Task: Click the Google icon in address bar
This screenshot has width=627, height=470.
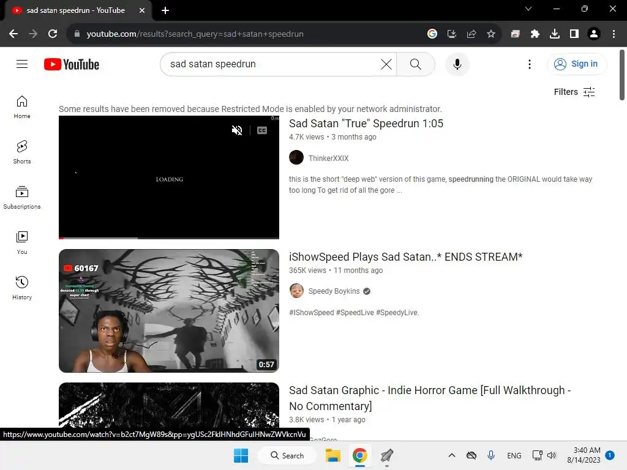Action: 432,34
